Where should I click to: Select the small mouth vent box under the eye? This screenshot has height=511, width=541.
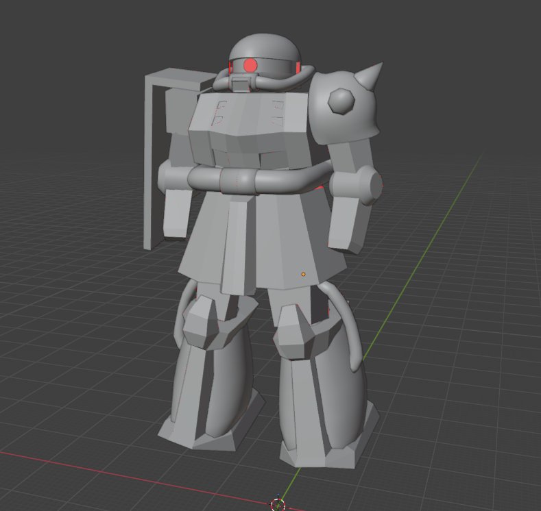[x=241, y=84]
